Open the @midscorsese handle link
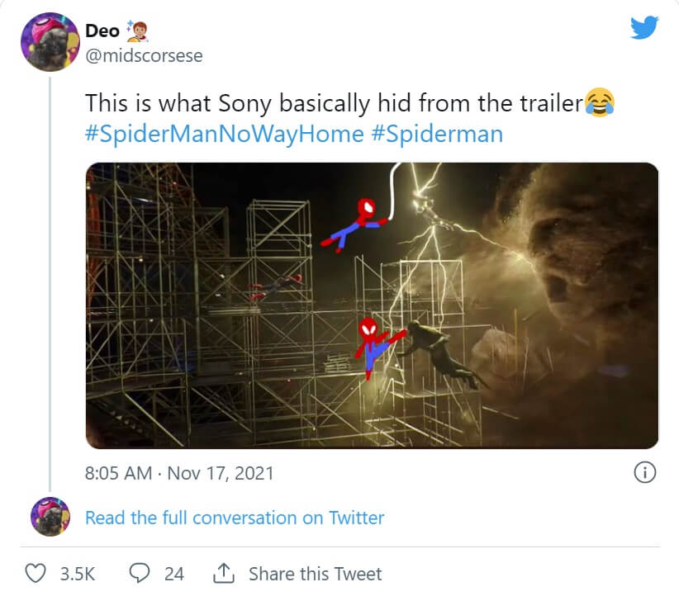The height and width of the screenshot is (596, 679). (x=144, y=55)
